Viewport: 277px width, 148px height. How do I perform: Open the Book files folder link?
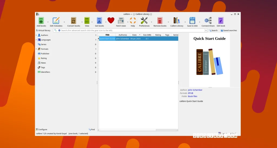click(193, 96)
